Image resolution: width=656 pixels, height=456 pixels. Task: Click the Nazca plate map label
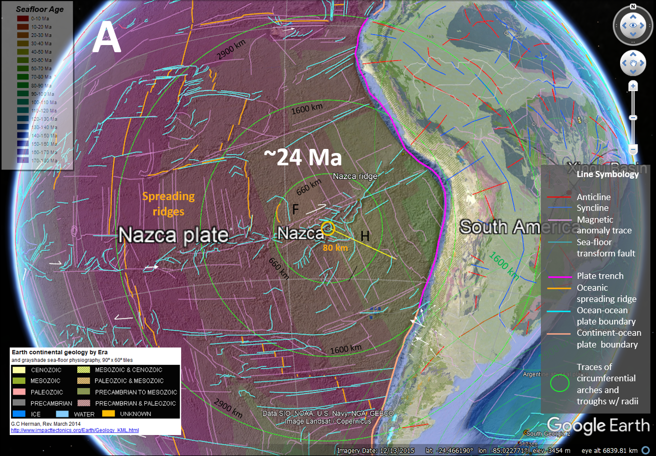tap(173, 234)
